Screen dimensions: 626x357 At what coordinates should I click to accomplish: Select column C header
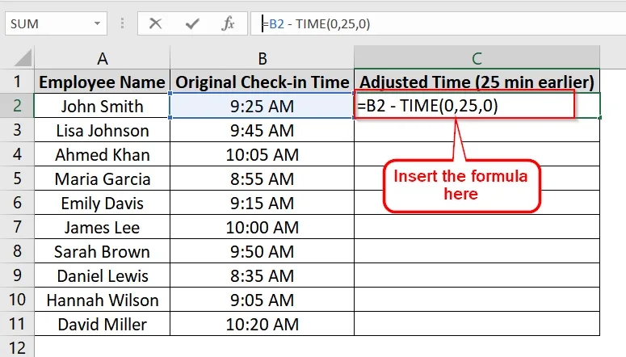click(x=477, y=58)
